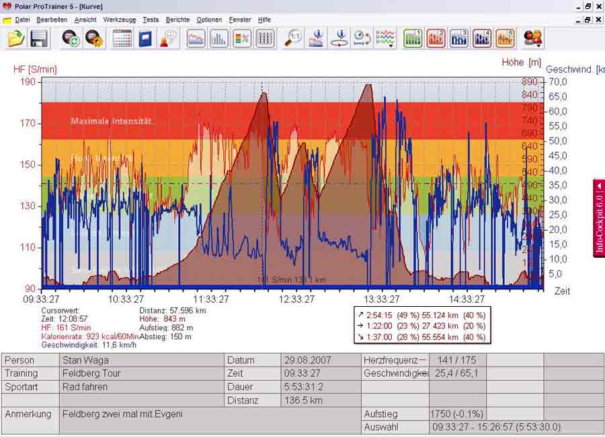The width and height of the screenshot is (605, 438).
Task: Open the Berichte menu
Action: (x=177, y=20)
